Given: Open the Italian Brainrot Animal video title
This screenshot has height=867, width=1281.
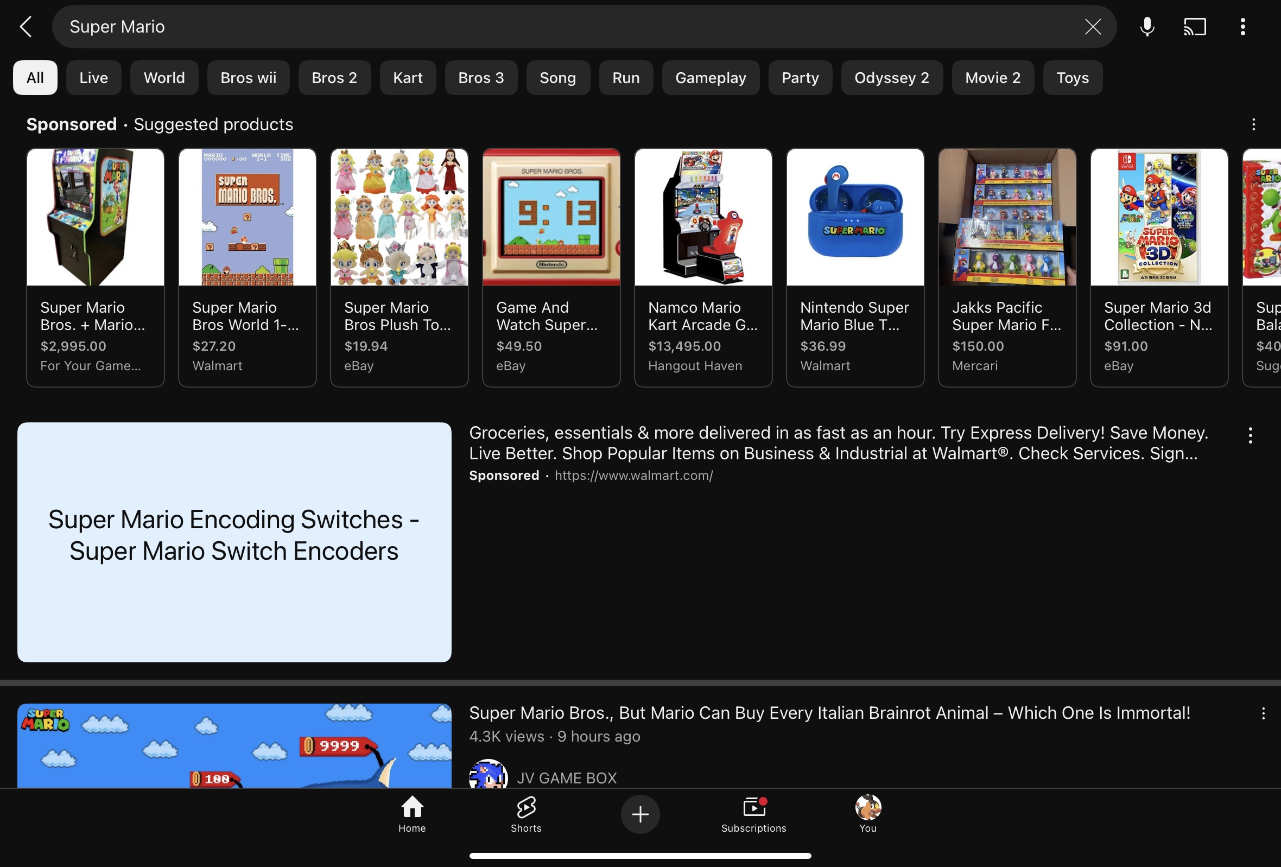Looking at the screenshot, I should 829,713.
